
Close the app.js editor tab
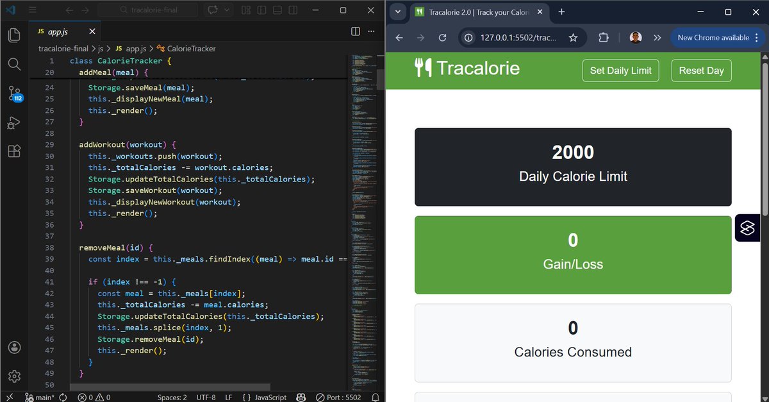(92, 31)
